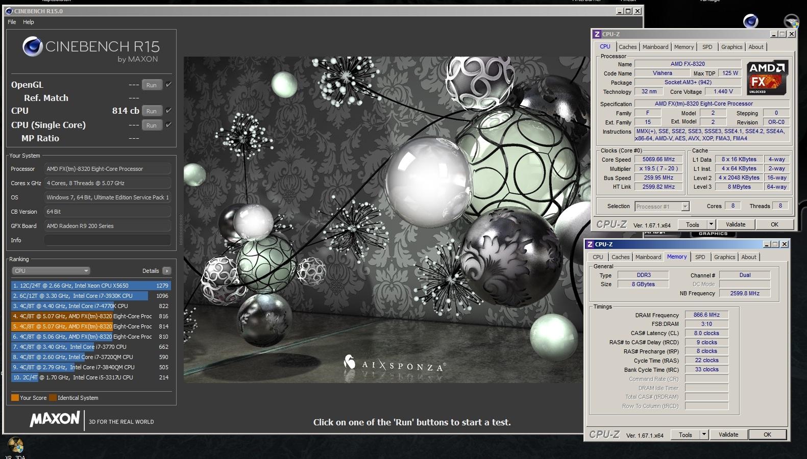Toggle the OpenGL test checkbox

(168, 84)
